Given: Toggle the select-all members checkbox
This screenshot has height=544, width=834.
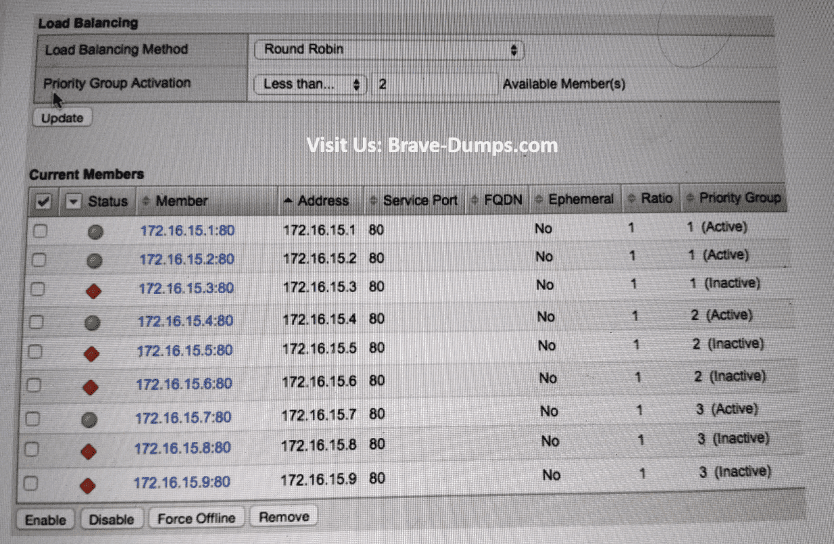Looking at the screenshot, I should click(x=41, y=201).
